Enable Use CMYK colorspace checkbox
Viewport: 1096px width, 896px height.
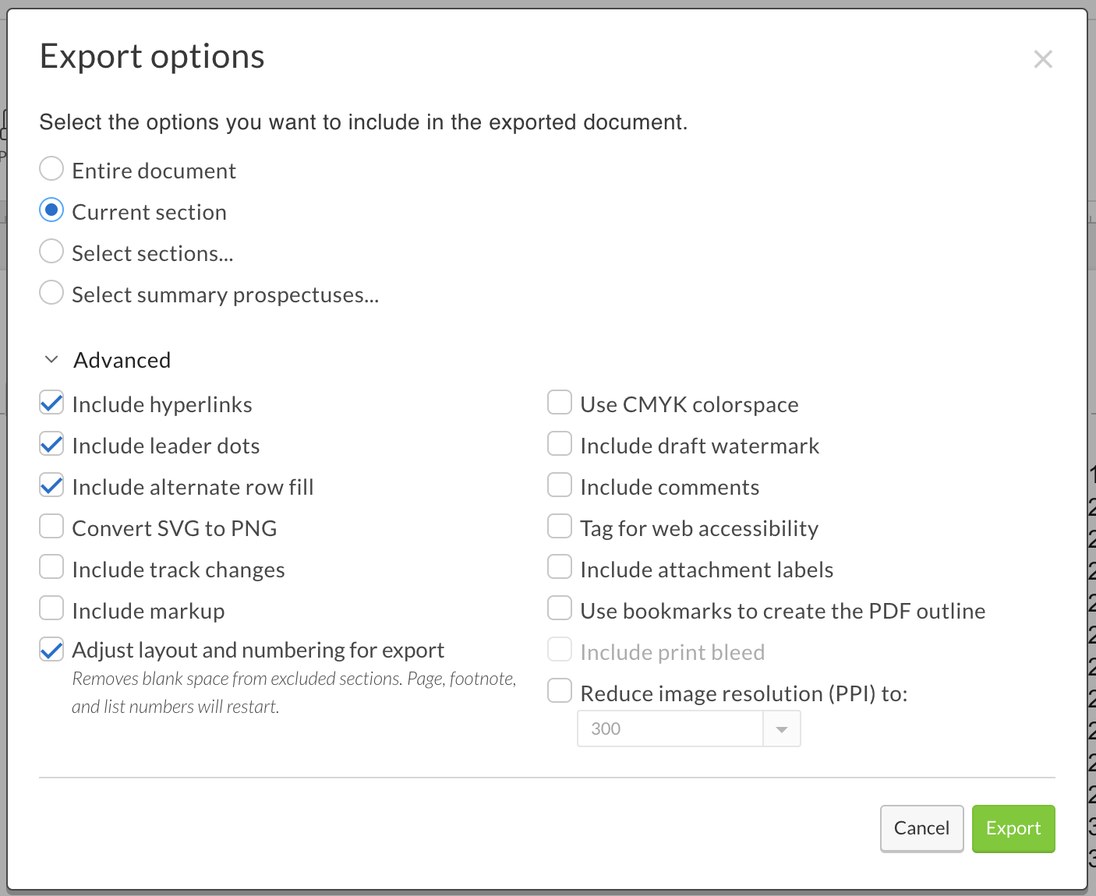tap(560, 403)
